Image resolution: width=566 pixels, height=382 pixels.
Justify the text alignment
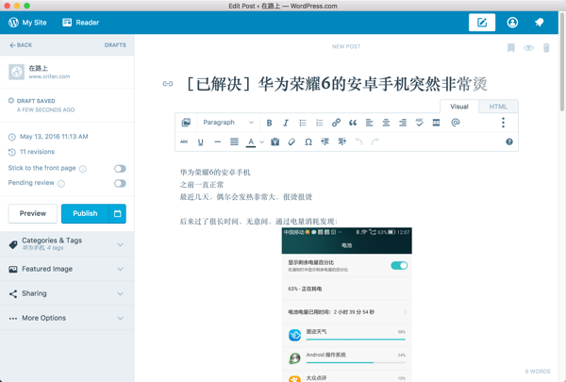click(234, 141)
